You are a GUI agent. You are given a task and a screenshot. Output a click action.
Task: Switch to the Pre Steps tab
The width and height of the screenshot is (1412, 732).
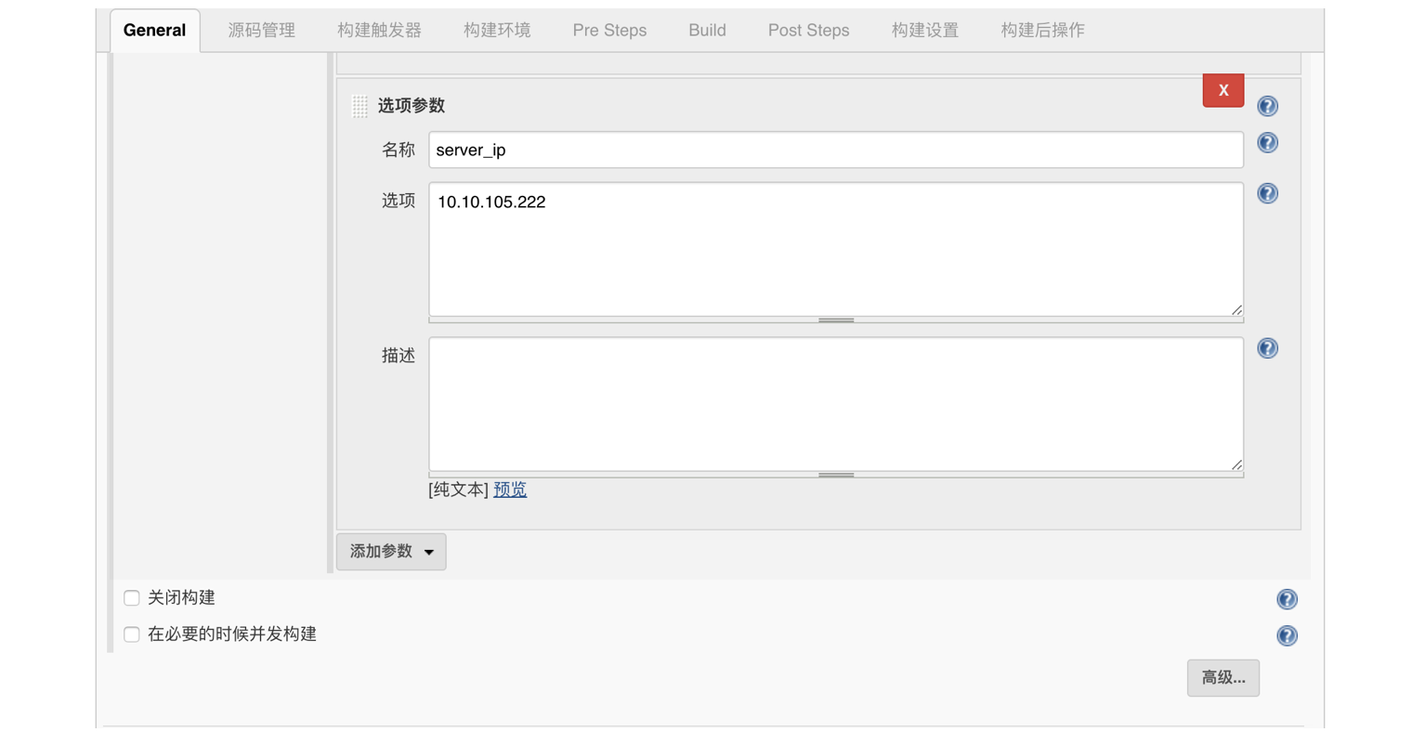point(609,31)
